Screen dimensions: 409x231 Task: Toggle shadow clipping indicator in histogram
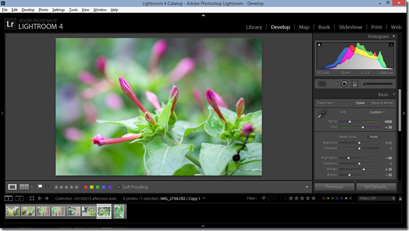coord(319,45)
